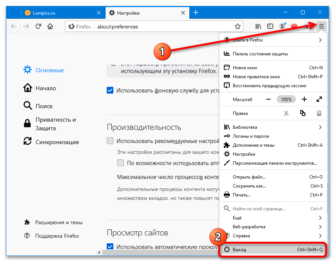
Task: Open the Основные settings category
Action: click(x=43, y=70)
